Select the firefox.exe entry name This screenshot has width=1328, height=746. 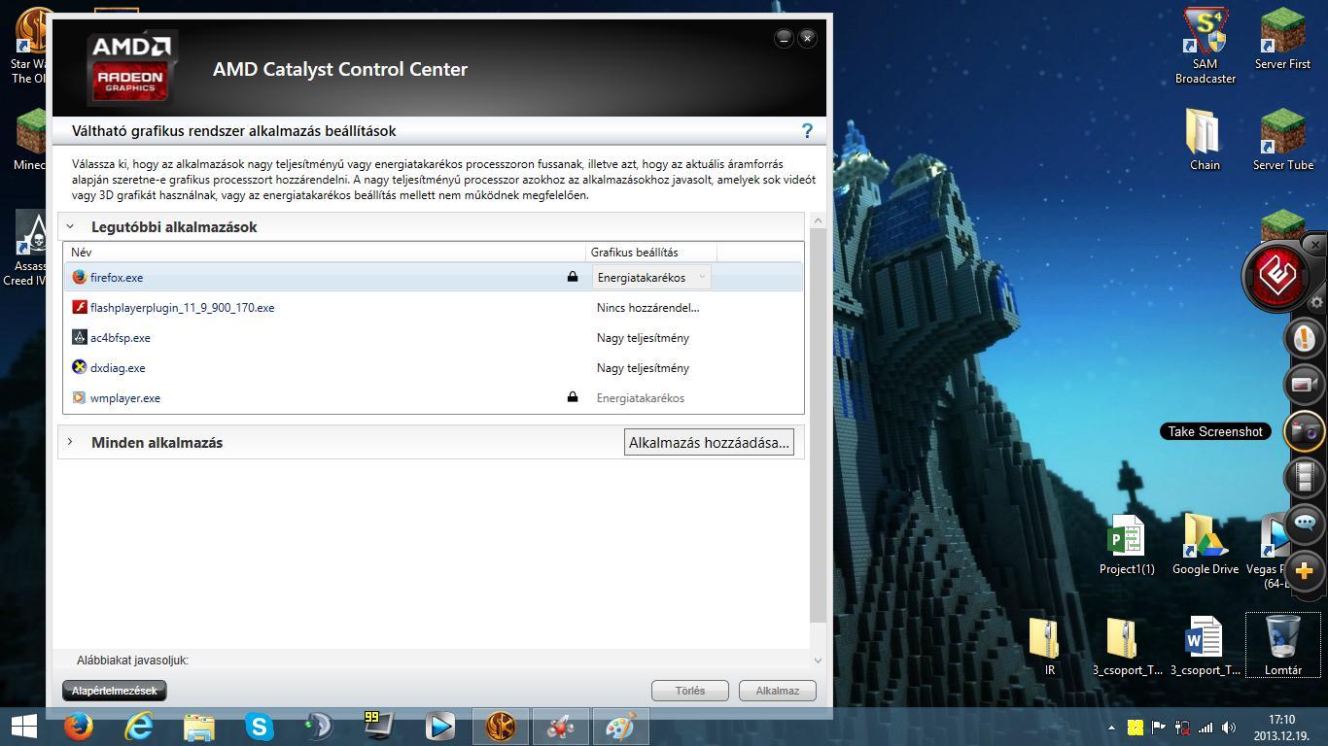click(117, 277)
